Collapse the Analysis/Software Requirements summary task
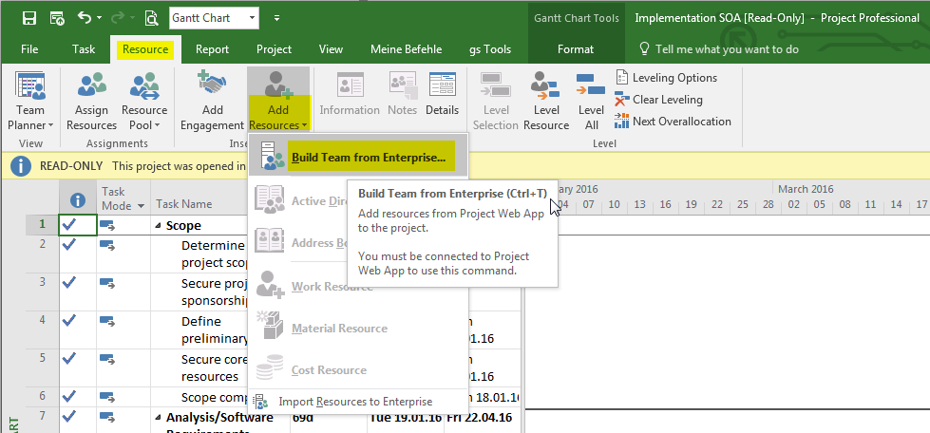Screen dimensions: 930x433 (159, 417)
